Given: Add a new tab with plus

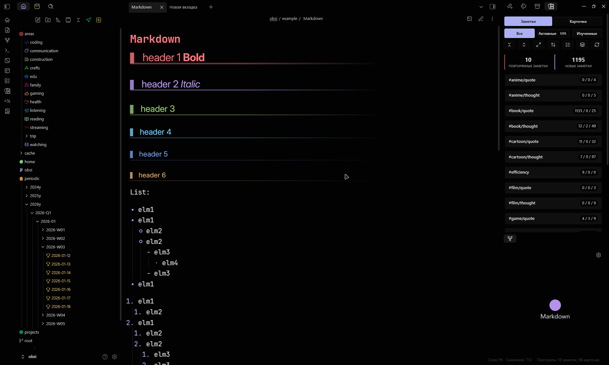Looking at the screenshot, I should click(211, 7).
